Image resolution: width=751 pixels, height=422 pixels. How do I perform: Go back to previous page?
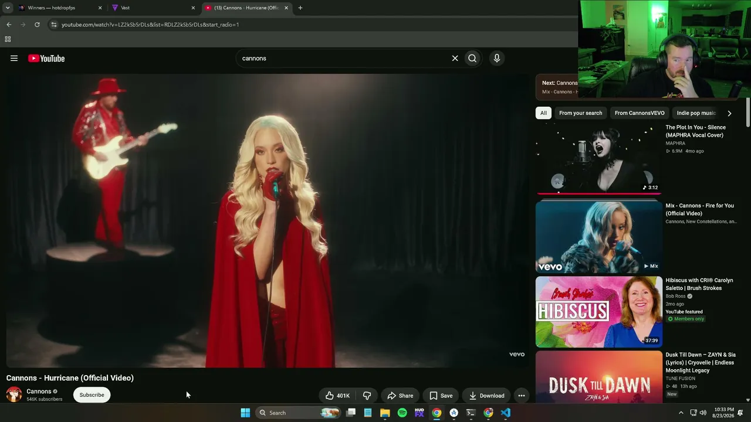[x=9, y=25]
